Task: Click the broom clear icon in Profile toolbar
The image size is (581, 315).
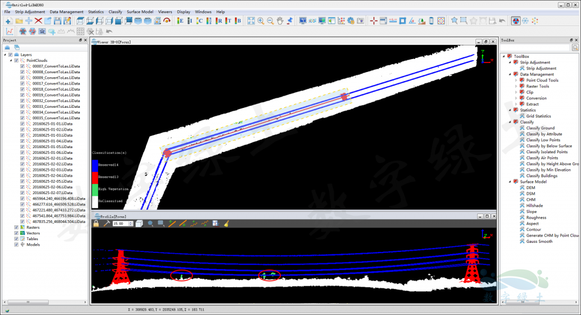Action: coord(226,224)
